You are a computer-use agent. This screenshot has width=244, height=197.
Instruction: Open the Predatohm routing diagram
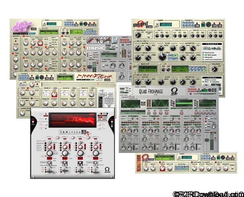tap(106, 98)
